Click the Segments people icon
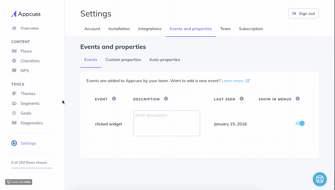 (14, 103)
